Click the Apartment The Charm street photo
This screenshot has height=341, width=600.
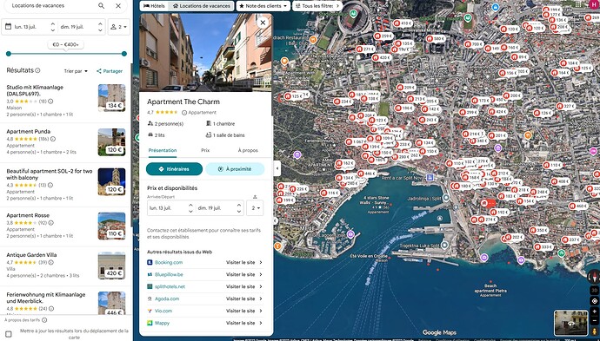click(x=206, y=53)
